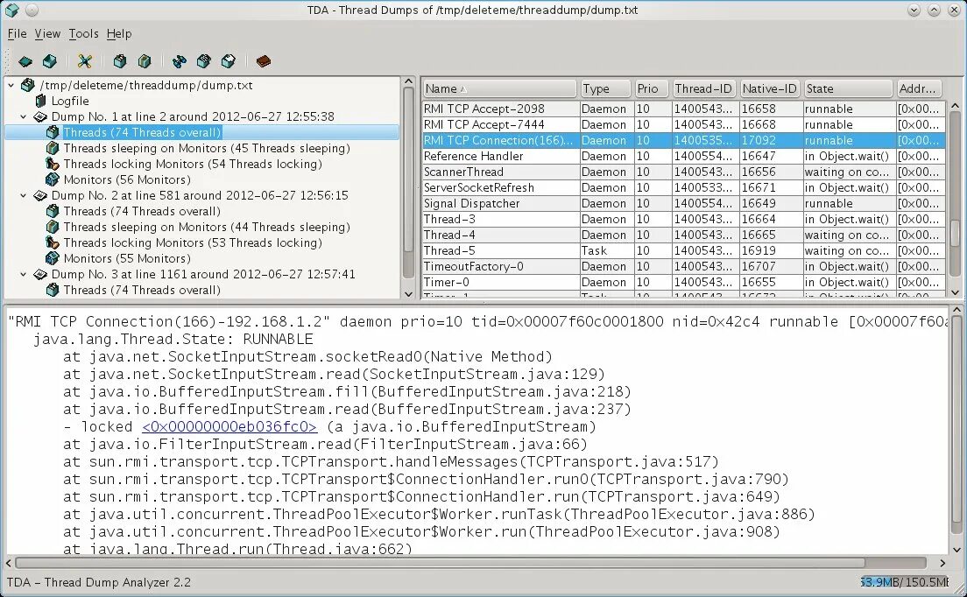Click icon of Monitors (55 Monitors)
The image size is (967, 597).
53,258
